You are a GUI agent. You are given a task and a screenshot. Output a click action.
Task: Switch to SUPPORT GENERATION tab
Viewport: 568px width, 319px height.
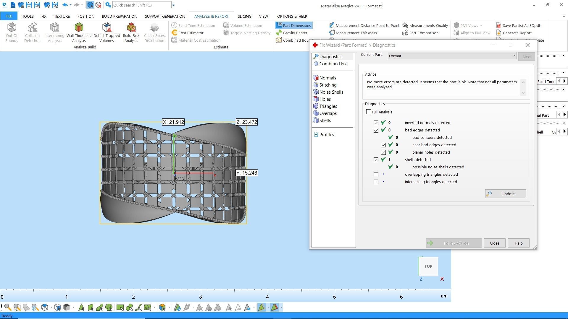(165, 16)
